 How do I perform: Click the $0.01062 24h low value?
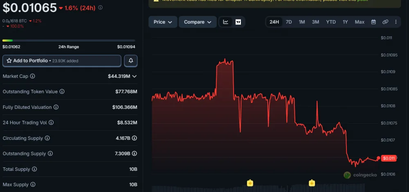pos(11,47)
